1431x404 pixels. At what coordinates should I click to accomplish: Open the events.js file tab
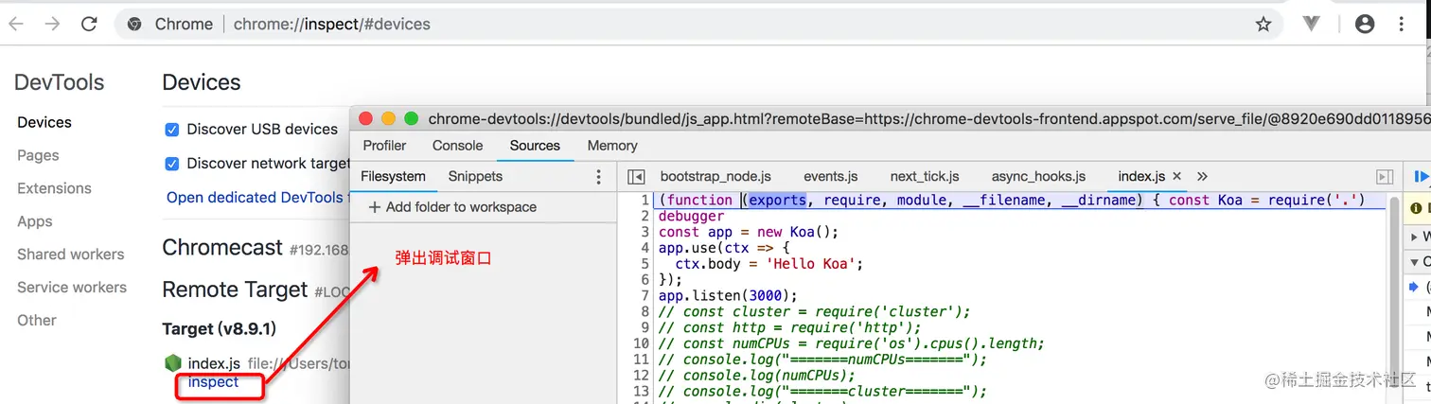pos(831,176)
